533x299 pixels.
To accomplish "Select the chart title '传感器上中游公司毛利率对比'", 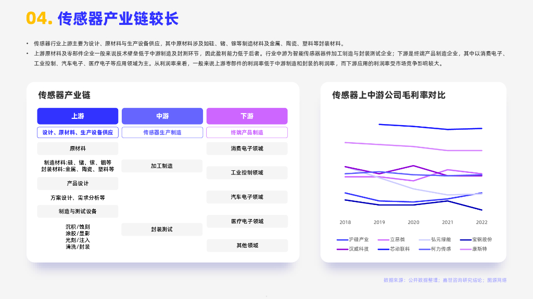I will click(x=388, y=95).
